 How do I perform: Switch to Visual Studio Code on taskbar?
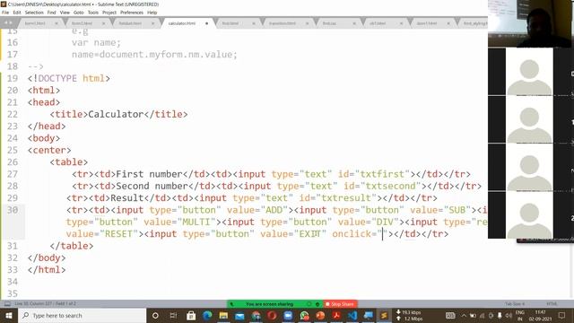tap(352, 315)
